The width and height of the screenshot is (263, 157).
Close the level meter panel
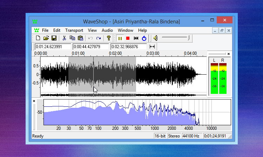[x=229, y=54]
